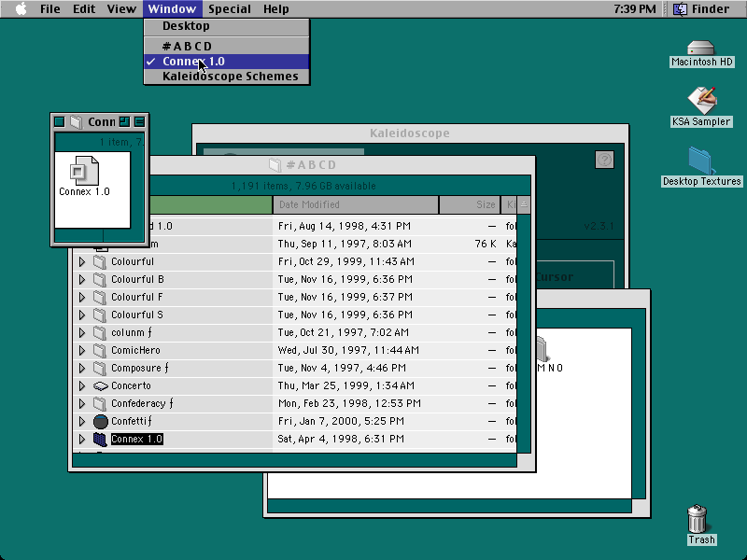Screen dimensions: 747x560
Task: Click the blue icon beside the Connex 1.0 row
Action: pos(100,439)
